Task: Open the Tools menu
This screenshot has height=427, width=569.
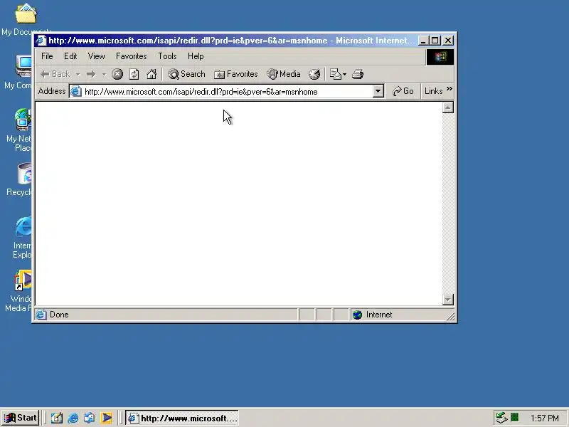Action: (167, 56)
